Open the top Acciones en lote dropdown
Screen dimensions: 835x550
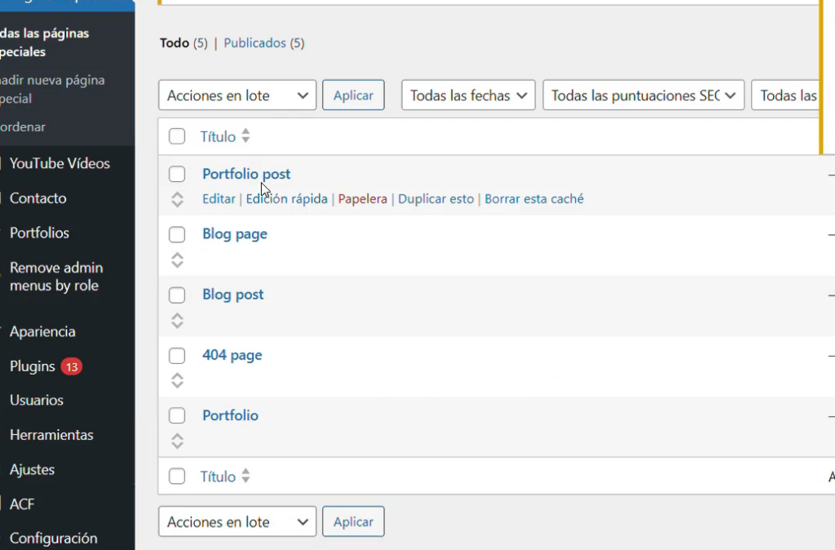point(237,95)
